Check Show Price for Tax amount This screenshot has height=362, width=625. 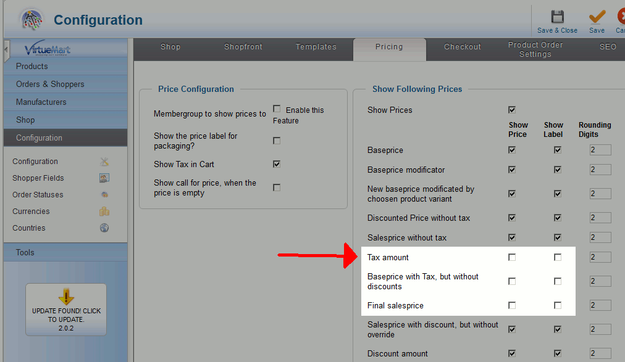[x=512, y=257]
